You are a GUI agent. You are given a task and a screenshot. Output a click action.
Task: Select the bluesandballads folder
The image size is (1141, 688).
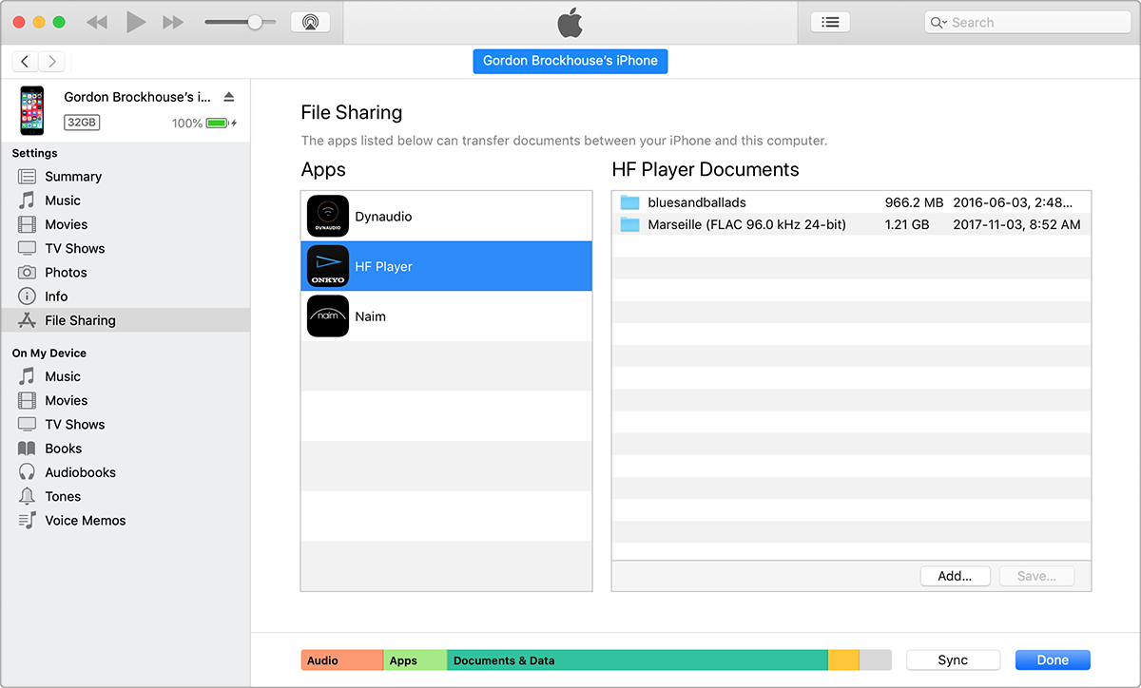coord(851,202)
